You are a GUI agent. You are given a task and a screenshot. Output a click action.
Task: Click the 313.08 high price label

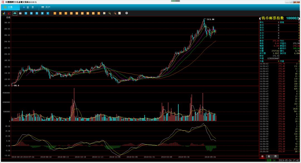211,20
